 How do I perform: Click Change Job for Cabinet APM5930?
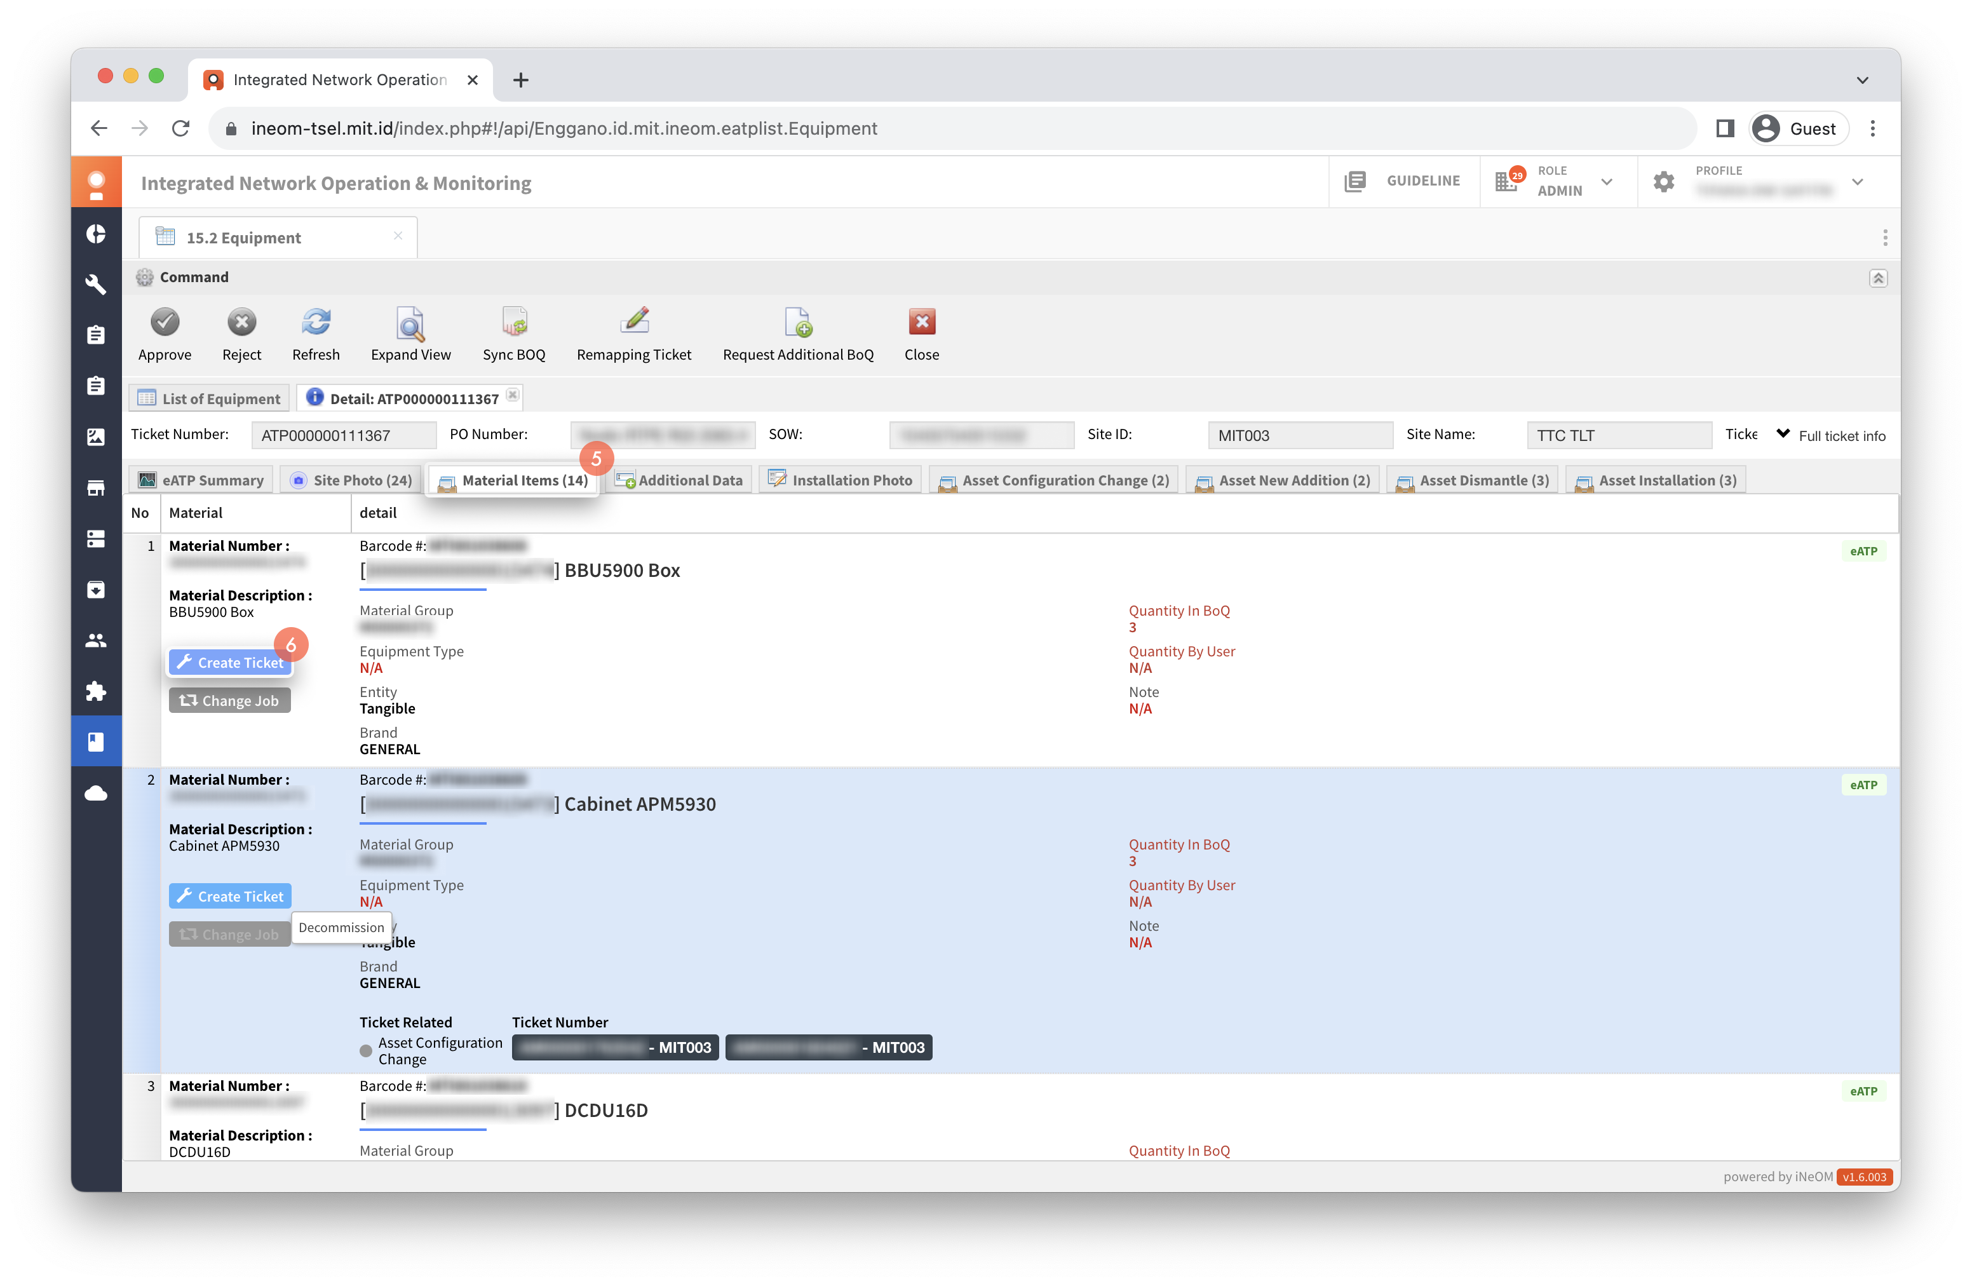(229, 934)
